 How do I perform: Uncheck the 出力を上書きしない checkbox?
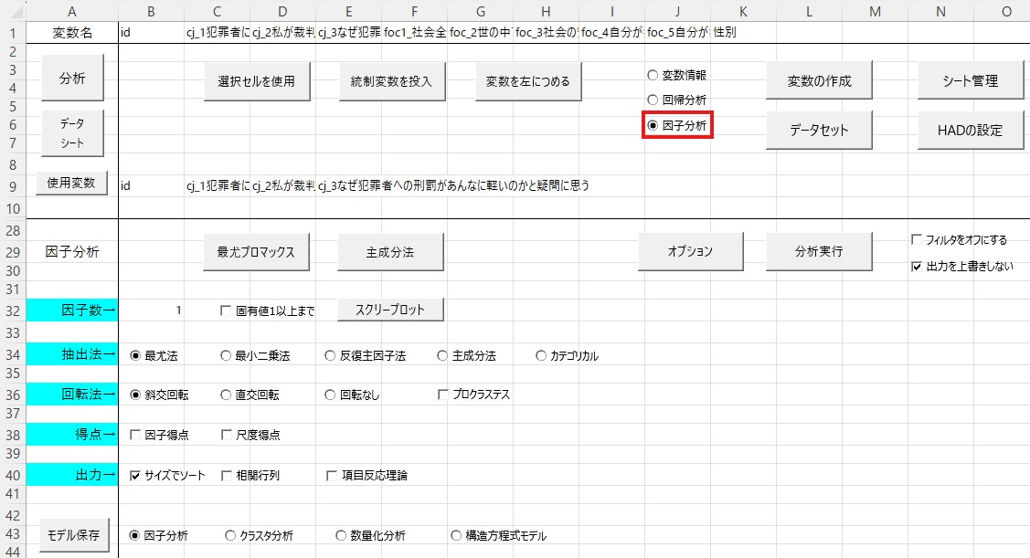[917, 268]
